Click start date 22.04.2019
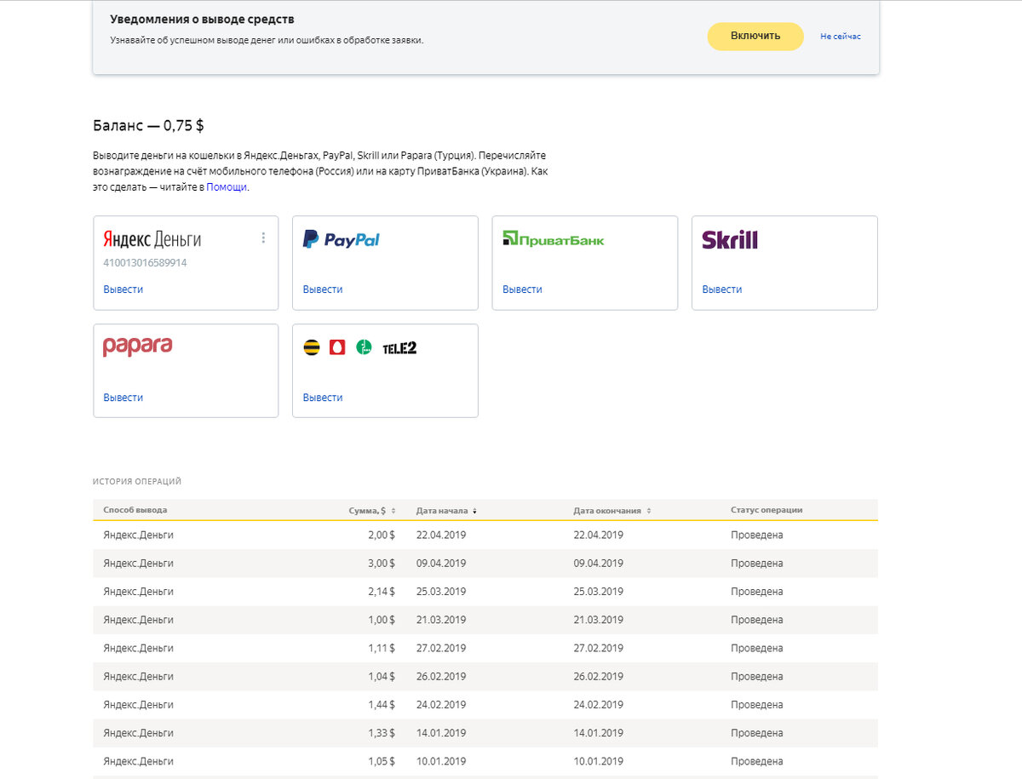 (441, 535)
